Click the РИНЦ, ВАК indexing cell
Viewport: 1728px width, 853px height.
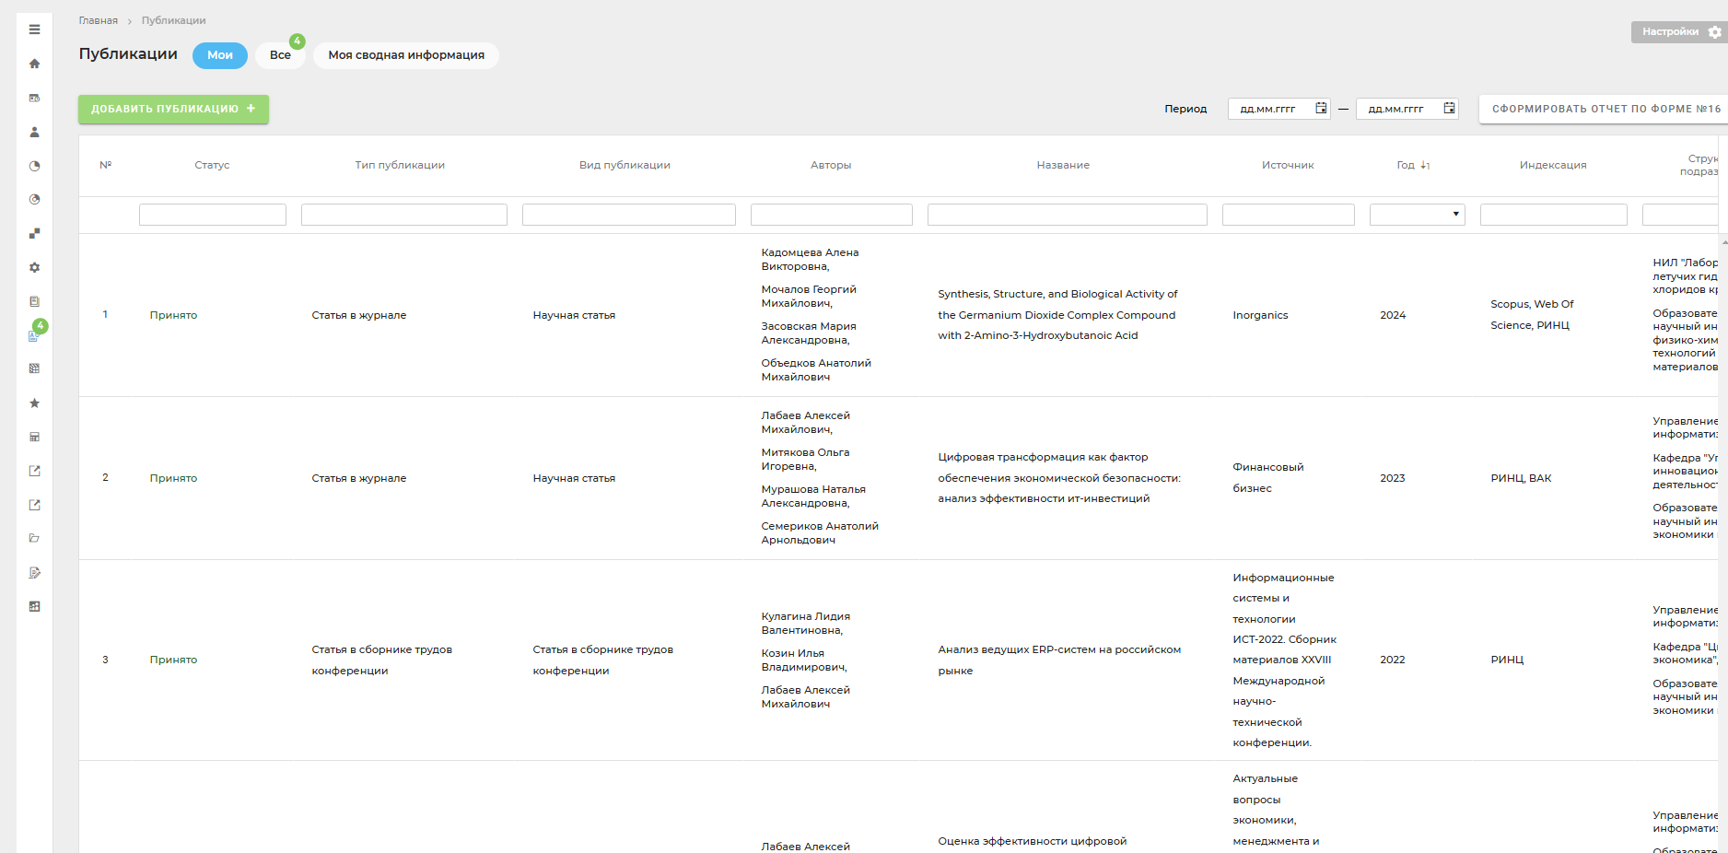coord(1521,478)
